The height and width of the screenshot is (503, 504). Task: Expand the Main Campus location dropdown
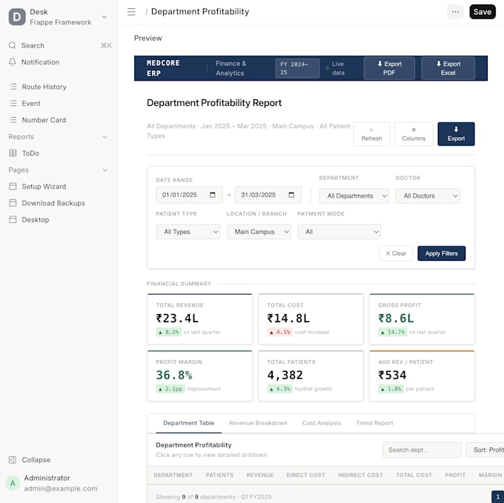click(x=259, y=232)
